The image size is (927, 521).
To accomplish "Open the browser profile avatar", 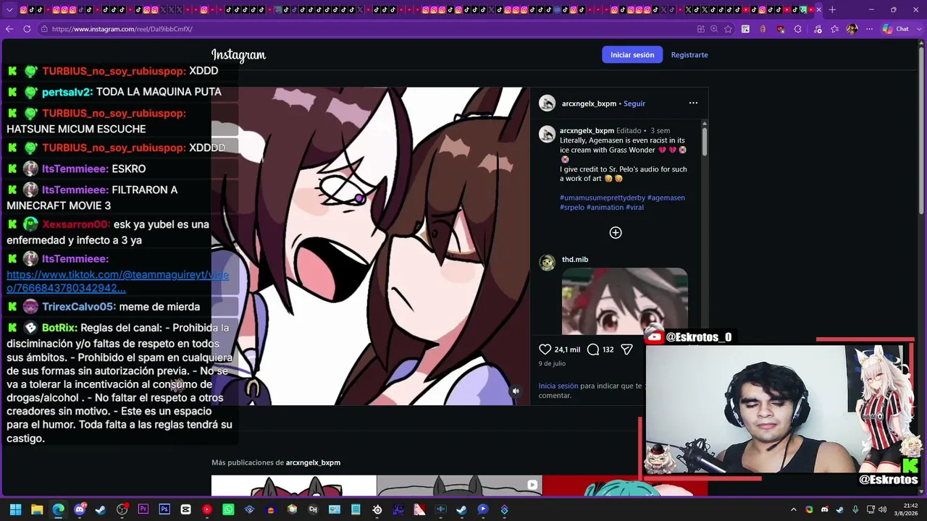I will point(852,29).
